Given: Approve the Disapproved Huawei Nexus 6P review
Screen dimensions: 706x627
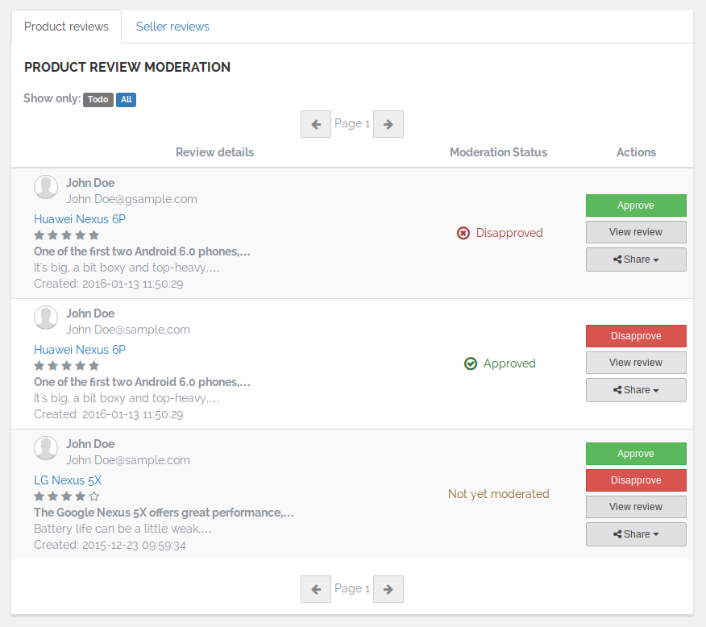Looking at the screenshot, I should click(636, 206).
